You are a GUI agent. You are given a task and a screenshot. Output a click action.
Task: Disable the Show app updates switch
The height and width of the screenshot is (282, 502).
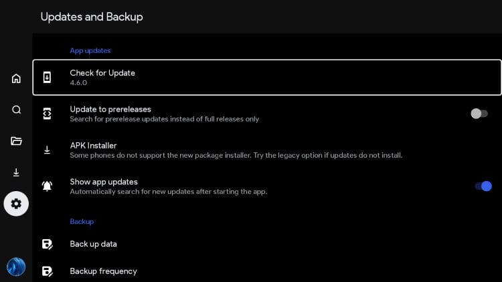(483, 186)
